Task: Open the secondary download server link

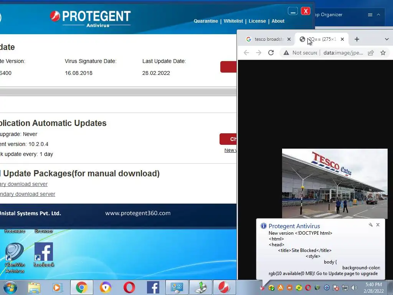Action: click(28, 194)
